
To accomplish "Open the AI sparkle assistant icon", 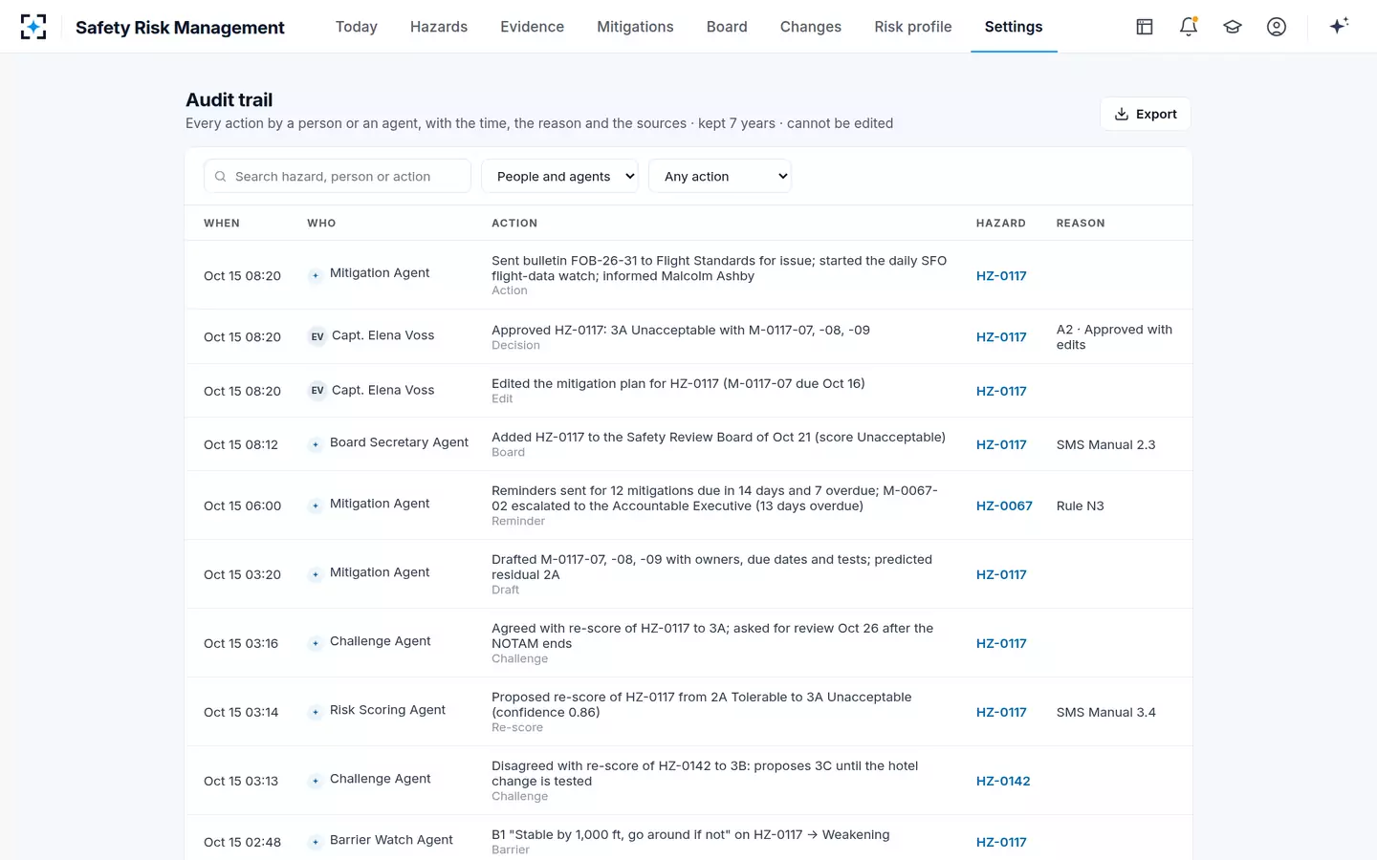I will click(x=1339, y=26).
